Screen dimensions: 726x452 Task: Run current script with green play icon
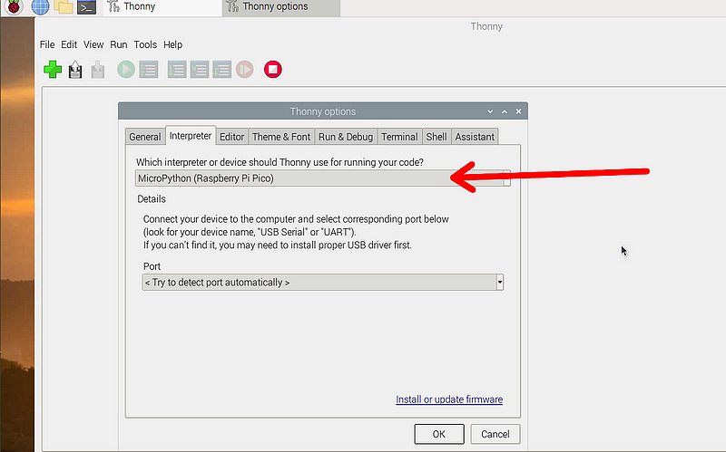coord(126,70)
